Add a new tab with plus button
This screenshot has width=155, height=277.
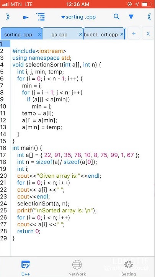click(134, 33)
